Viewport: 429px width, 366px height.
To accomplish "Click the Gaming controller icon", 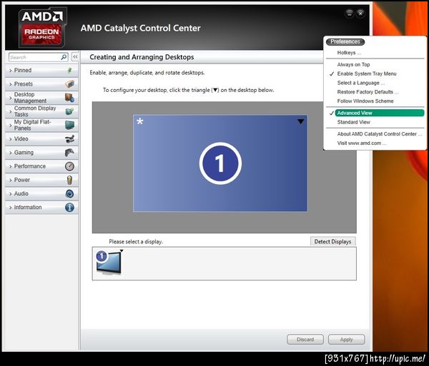I will tap(69, 153).
